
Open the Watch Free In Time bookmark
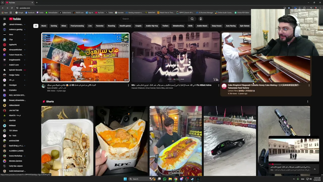166,13
